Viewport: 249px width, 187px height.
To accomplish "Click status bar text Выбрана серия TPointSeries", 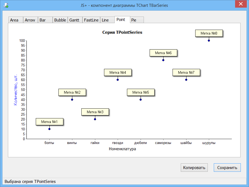I will (30, 182).
